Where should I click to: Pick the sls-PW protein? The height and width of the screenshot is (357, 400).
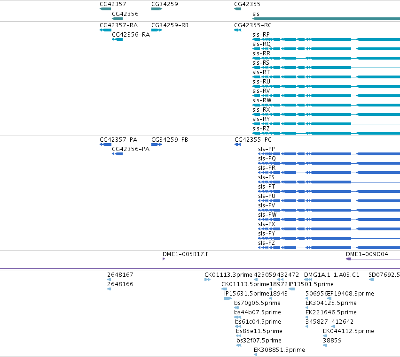click(329, 220)
